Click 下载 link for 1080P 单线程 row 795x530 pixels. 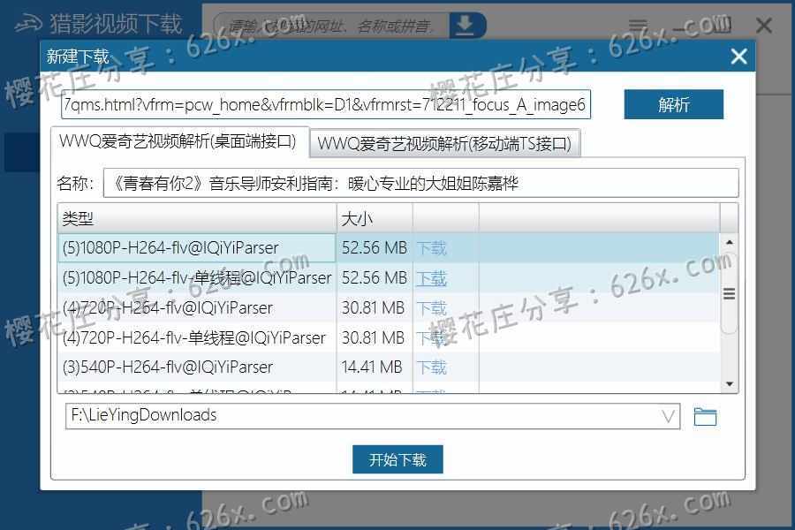431,278
